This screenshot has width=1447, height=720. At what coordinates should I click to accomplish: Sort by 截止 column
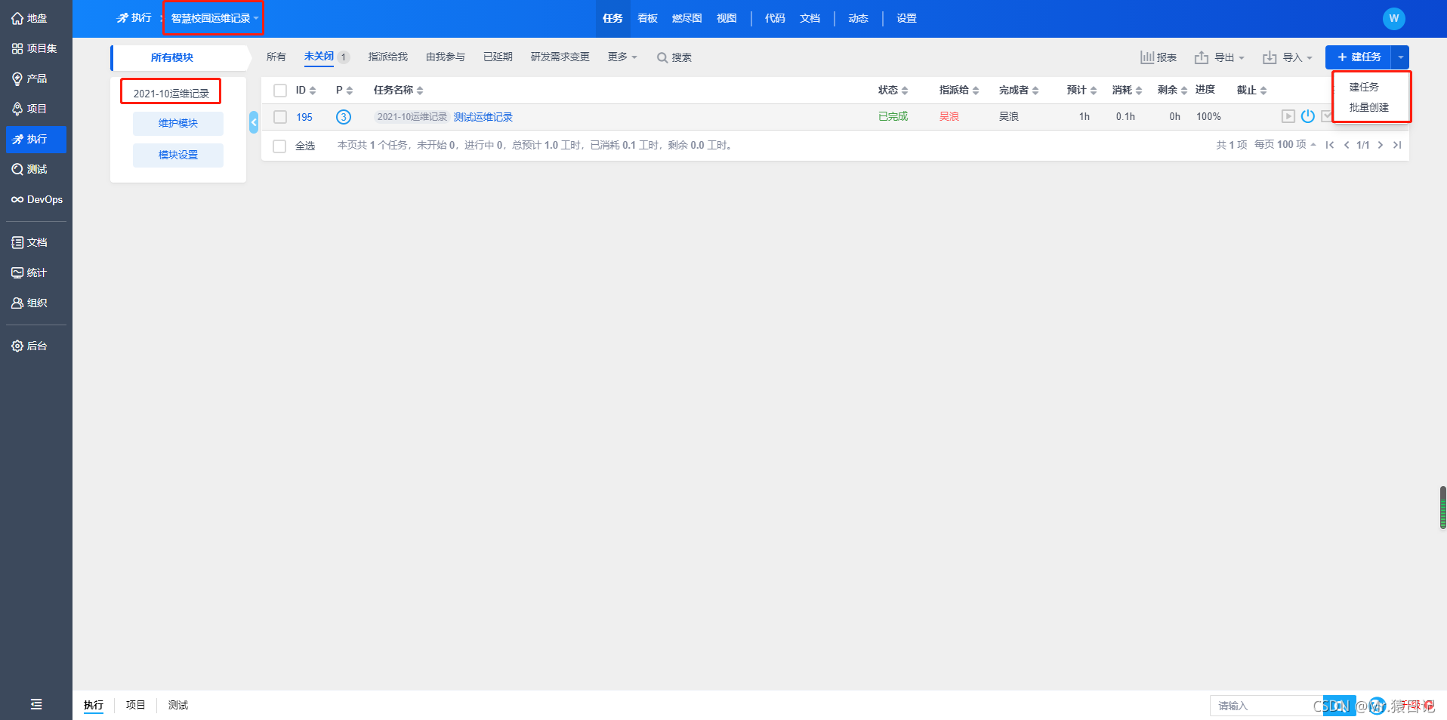(x=1251, y=91)
